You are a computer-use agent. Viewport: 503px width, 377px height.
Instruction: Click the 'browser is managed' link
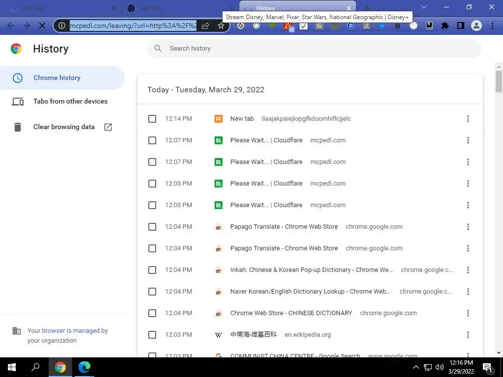[x=71, y=330]
